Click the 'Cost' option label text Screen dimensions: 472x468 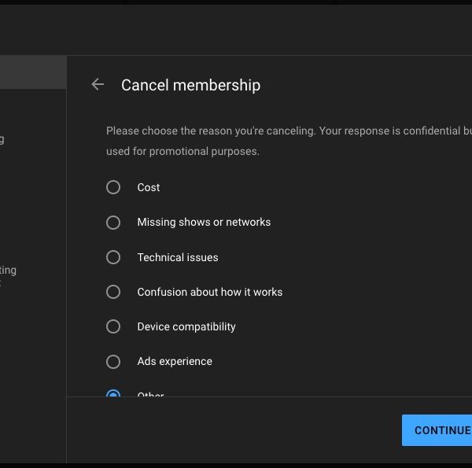point(149,187)
